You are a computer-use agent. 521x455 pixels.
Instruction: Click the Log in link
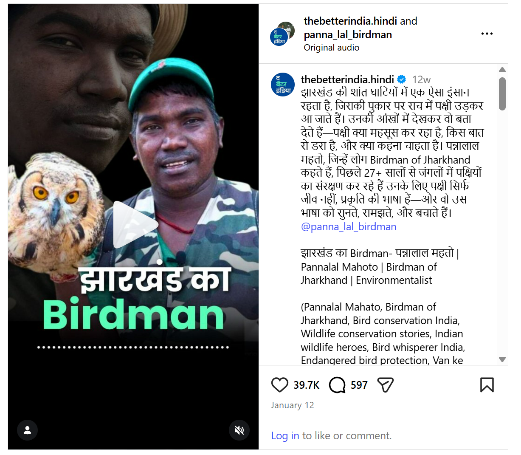tap(285, 436)
